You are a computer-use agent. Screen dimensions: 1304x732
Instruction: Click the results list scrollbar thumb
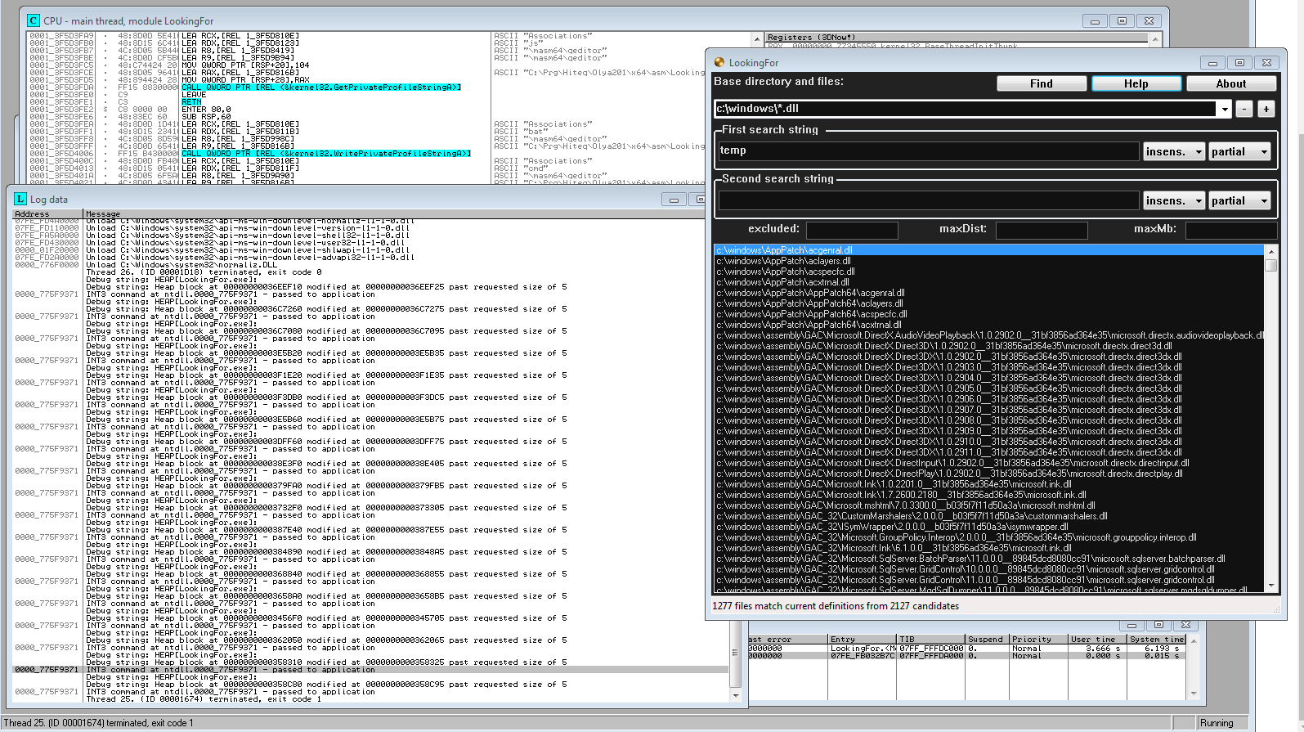coord(1270,265)
